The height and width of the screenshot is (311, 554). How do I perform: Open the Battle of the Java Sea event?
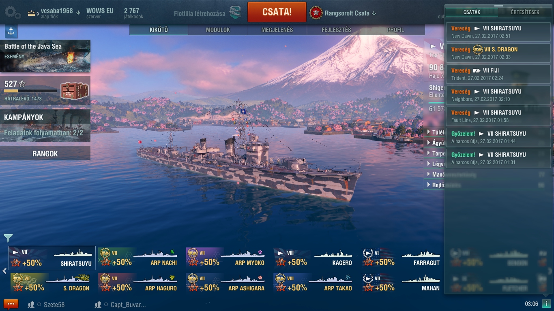tap(45, 56)
